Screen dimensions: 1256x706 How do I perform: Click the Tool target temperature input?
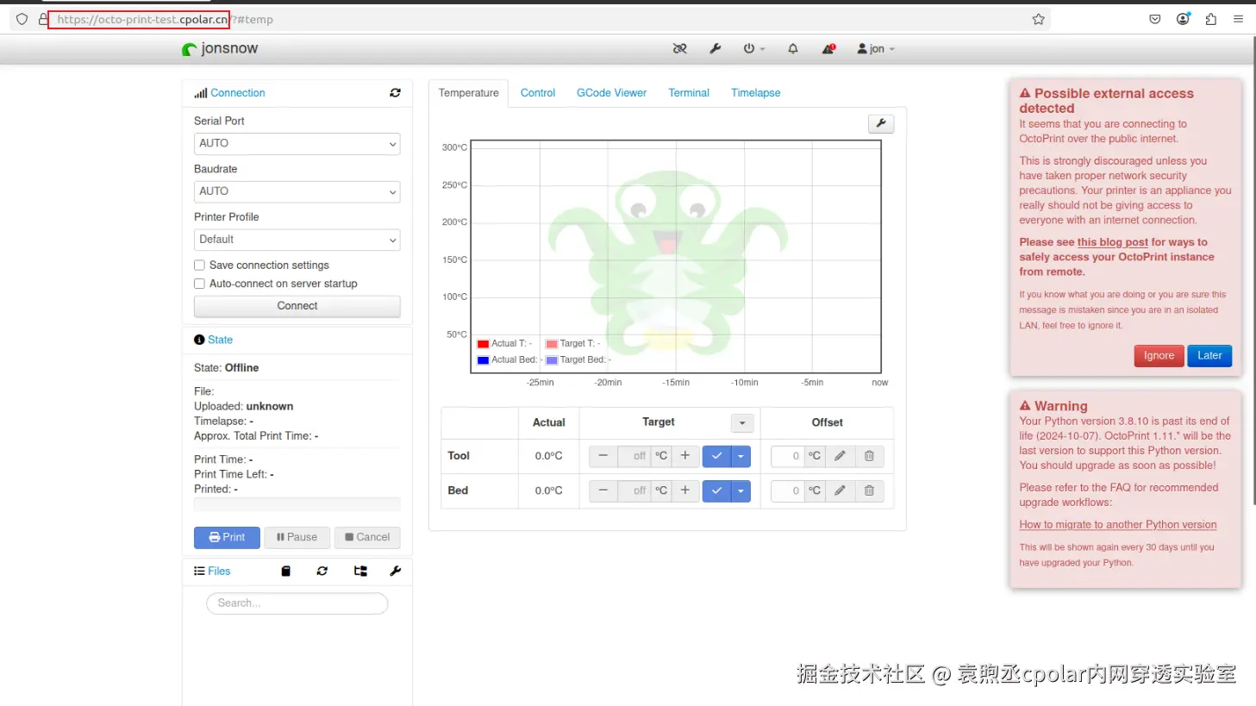(634, 456)
